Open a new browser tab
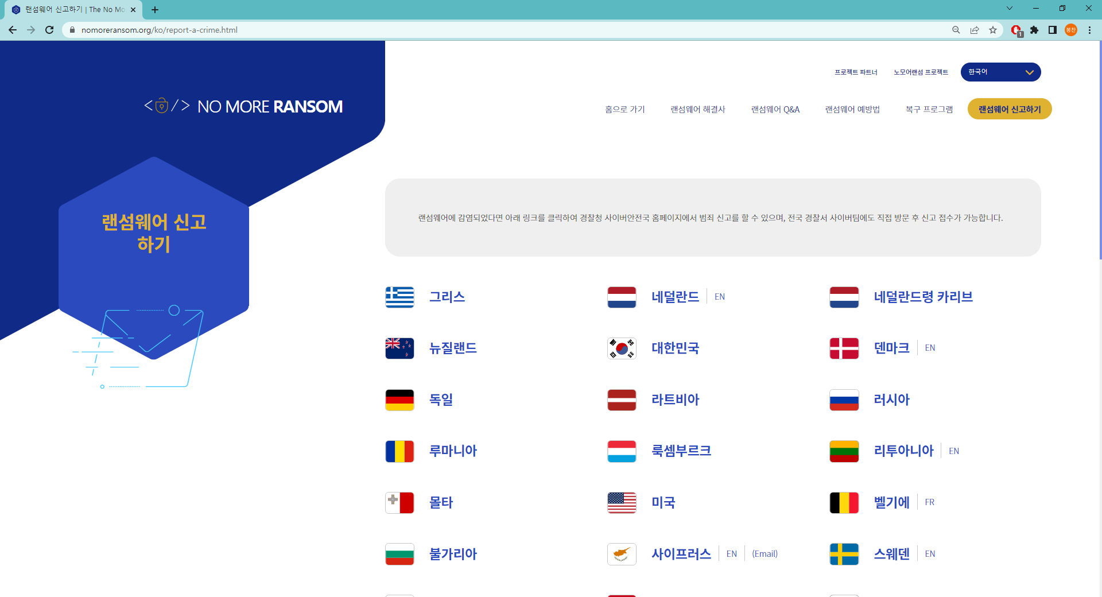Screen dimensions: 1102x597 155,10
